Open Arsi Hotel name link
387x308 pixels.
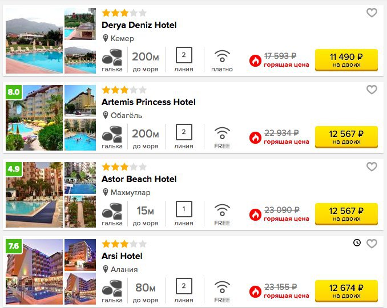tap(122, 256)
